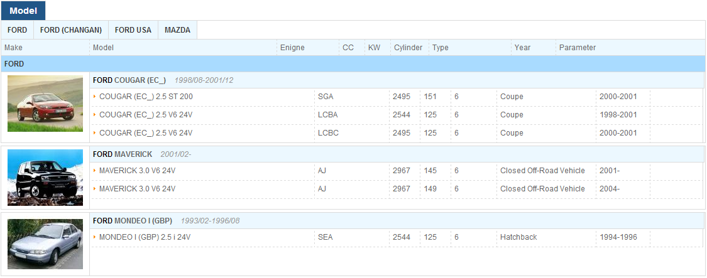Click Hatchback type cell
This screenshot has height=278, width=707.
(x=518, y=237)
